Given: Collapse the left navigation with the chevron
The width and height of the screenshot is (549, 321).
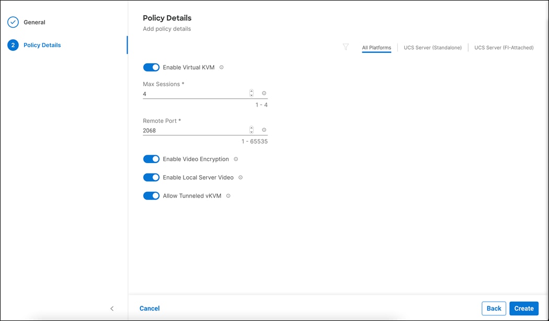Looking at the screenshot, I should (x=112, y=308).
